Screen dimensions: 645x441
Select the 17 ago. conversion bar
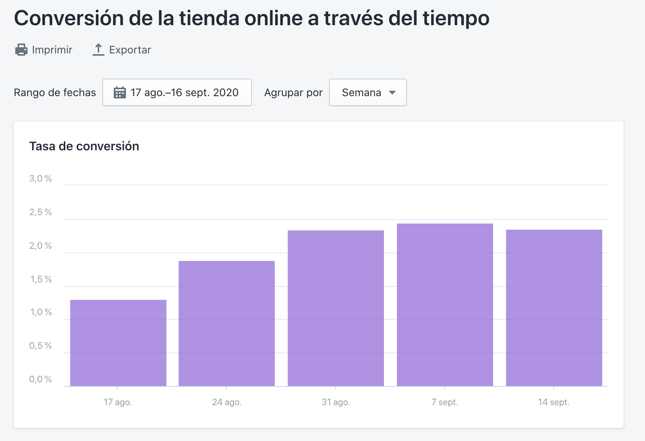click(x=118, y=343)
